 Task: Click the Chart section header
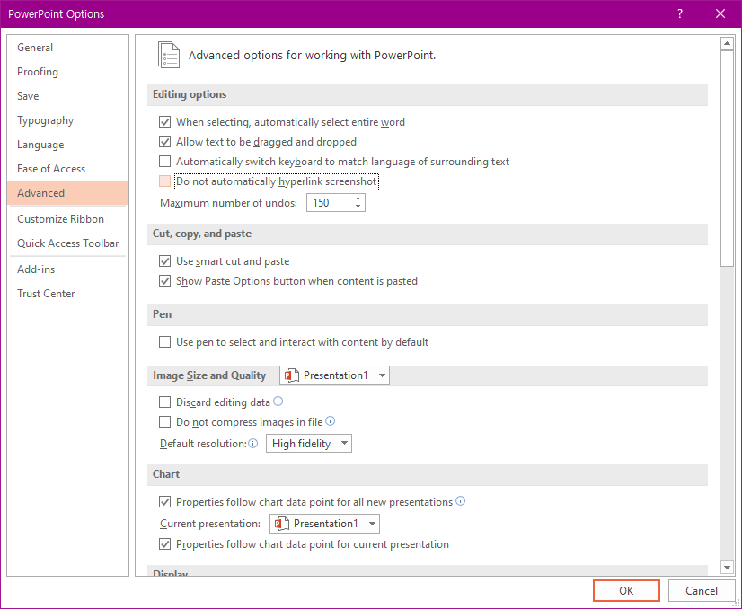click(428, 474)
